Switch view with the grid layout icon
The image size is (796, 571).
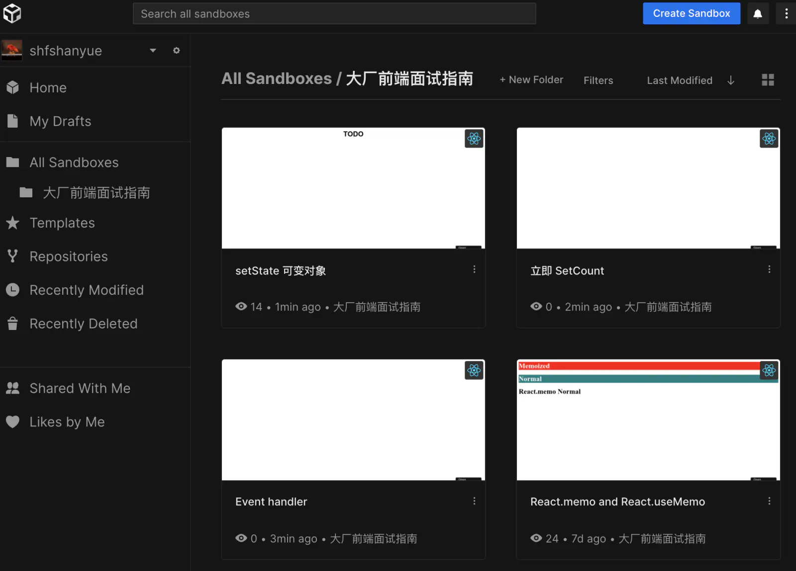pyautogui.click(x=768, y=80)
